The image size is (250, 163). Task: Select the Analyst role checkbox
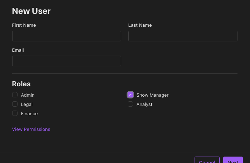coord(130,104)
